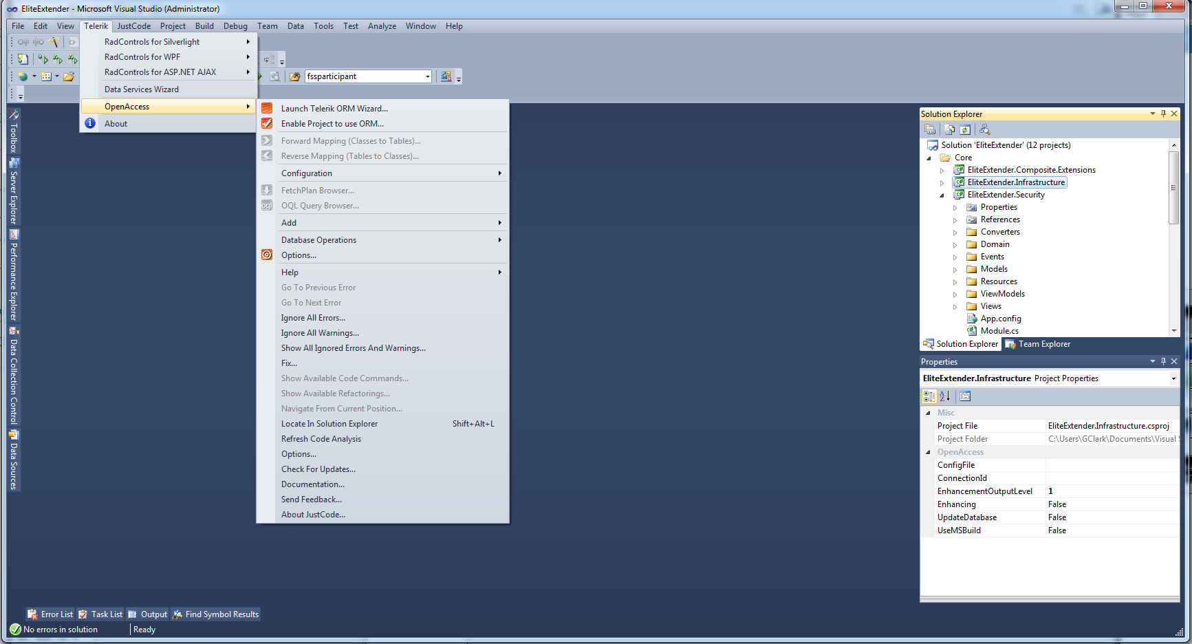Open Property Pages icon in Properties toolbar
The width and height of the screenshot is (1192, 644).
click(x=965, y=396)
